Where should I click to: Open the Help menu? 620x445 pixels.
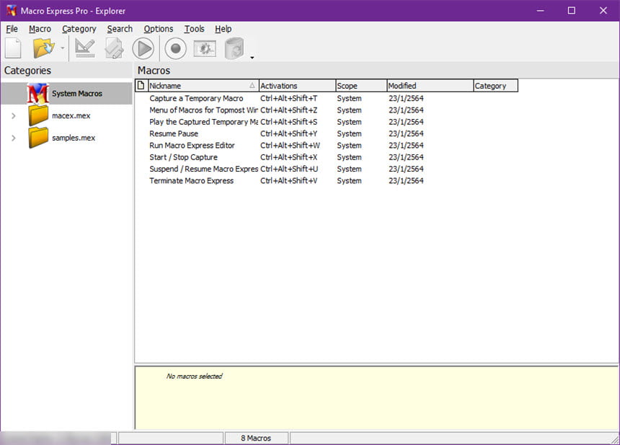click(223, 29)
